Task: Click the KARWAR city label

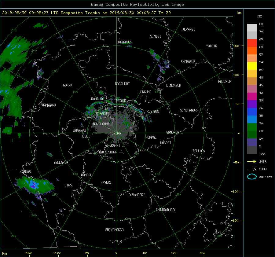Action: pyautogui.click(x=25, y=172)
